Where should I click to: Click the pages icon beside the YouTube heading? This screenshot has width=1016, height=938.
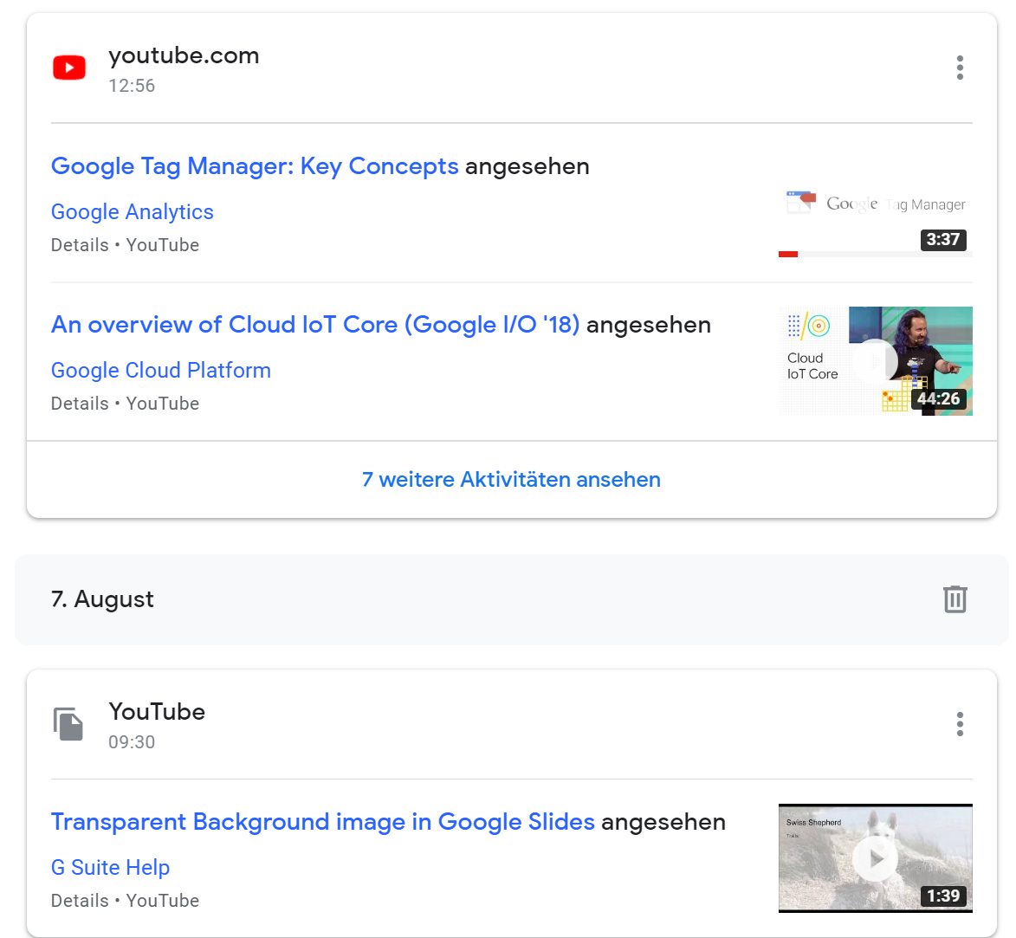coord(69,723)
